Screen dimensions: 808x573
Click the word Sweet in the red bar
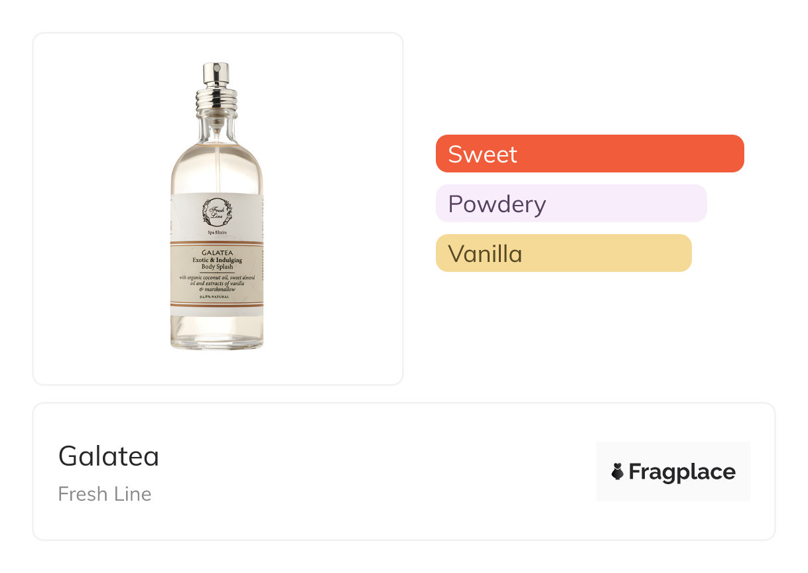click(482, 154)
